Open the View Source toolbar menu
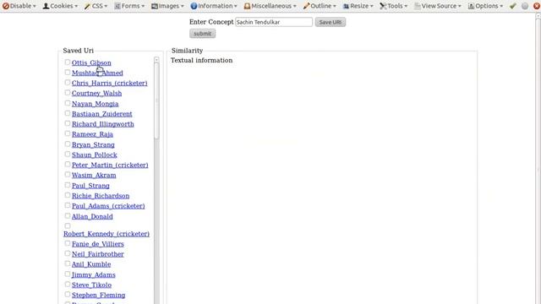 (438, 6)
